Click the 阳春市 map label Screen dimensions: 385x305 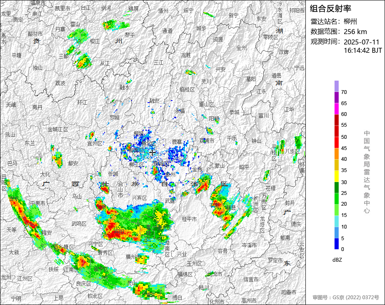289,292
